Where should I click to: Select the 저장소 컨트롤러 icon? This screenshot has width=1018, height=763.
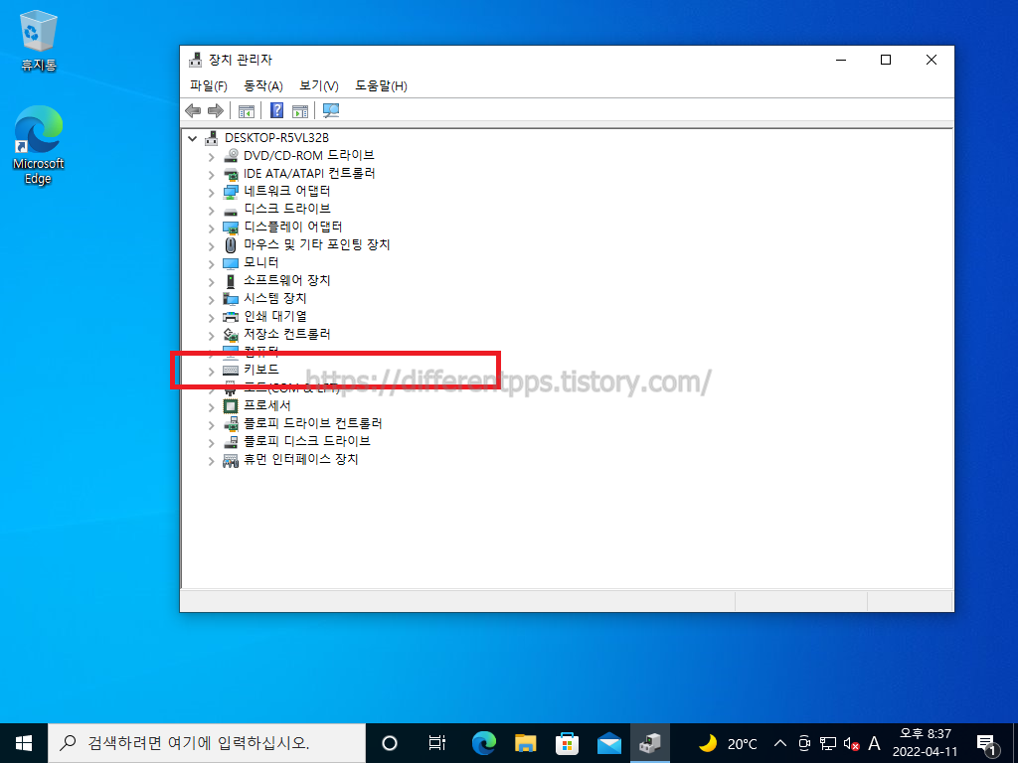tap(231, 334)
